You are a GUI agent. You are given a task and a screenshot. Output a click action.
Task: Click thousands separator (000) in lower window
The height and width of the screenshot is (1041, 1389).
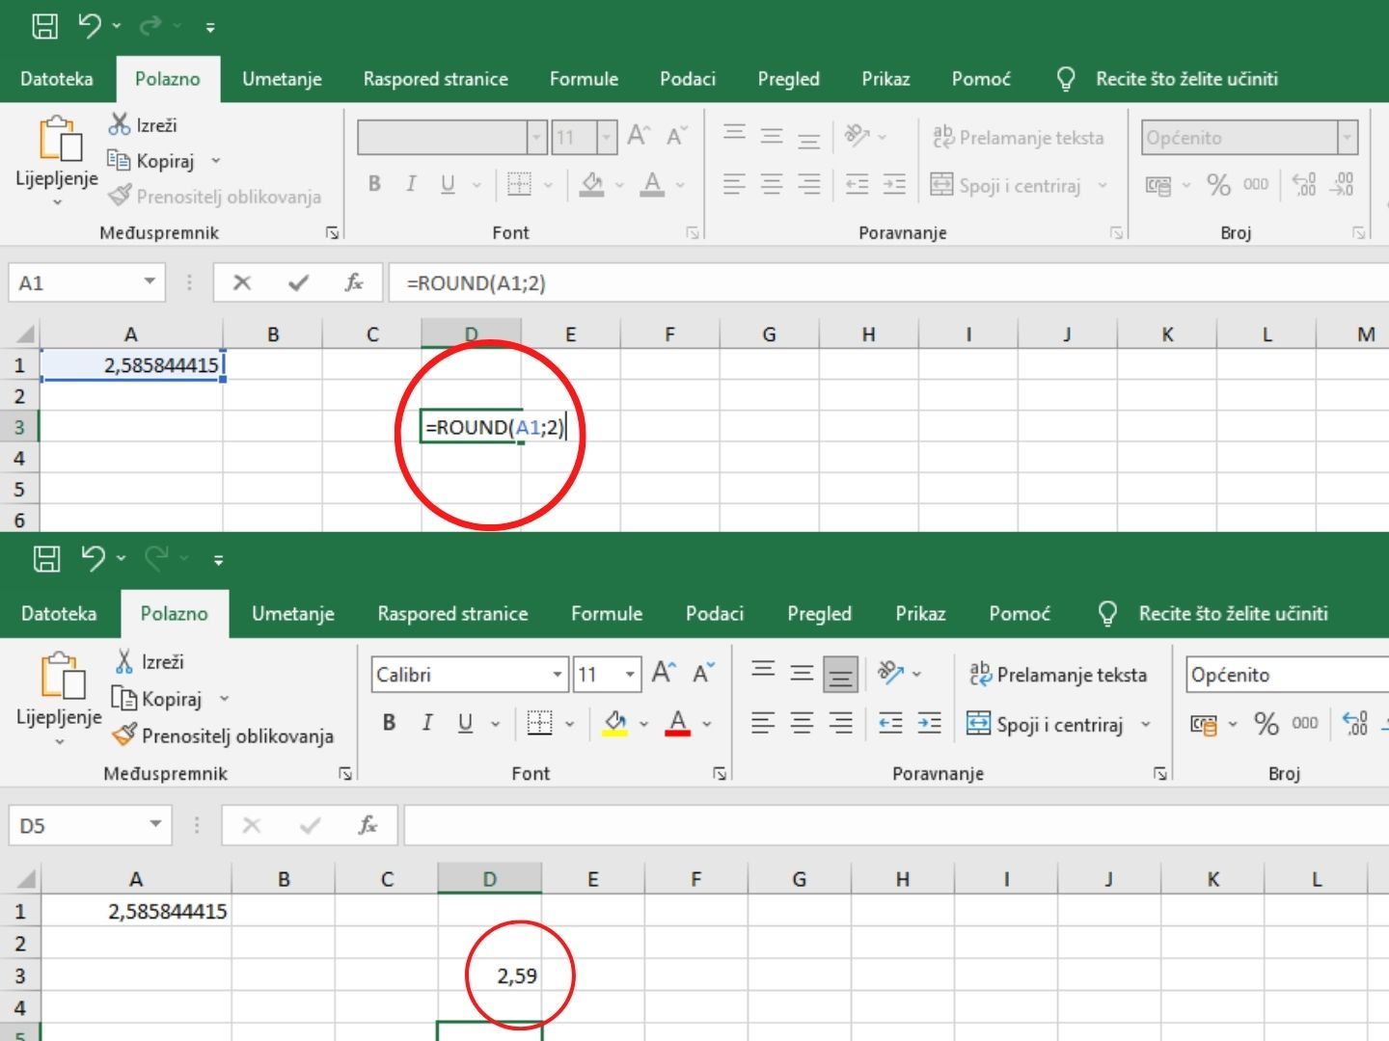(1305, 723)
